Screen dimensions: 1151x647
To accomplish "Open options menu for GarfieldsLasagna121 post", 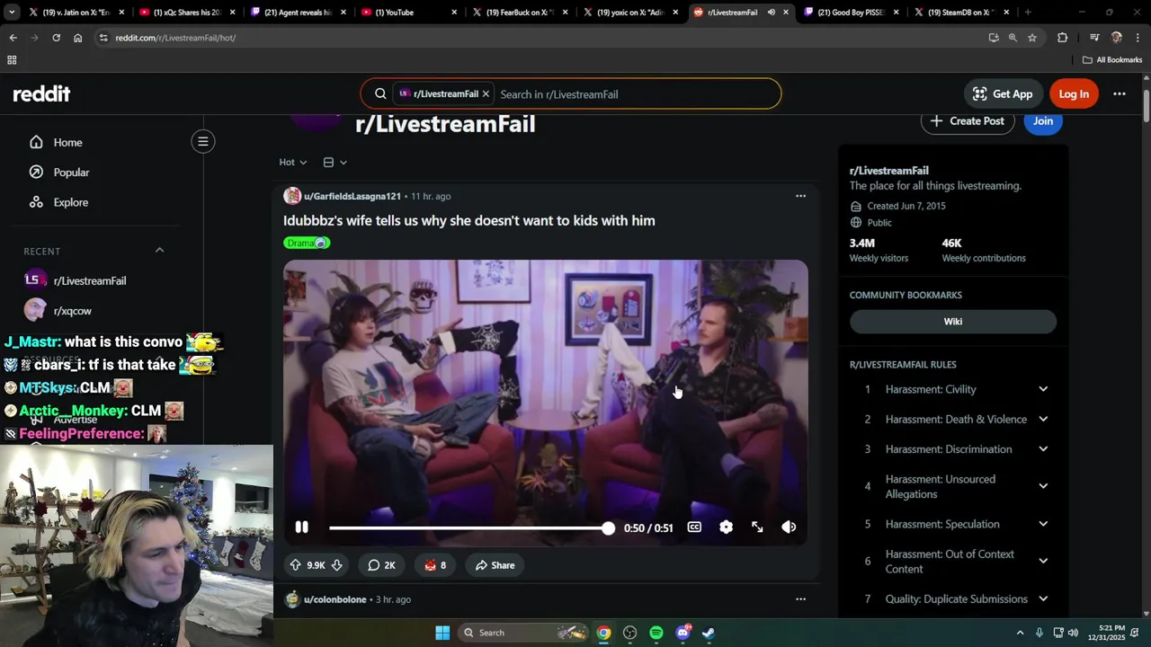I will pos(800,196).
